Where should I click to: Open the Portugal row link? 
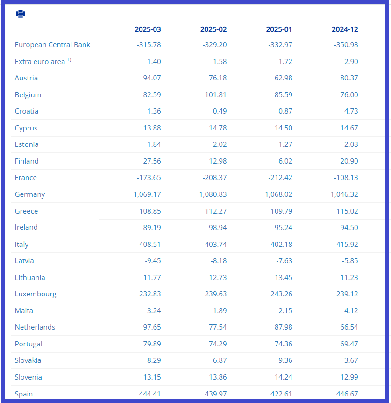coord(28,344)
